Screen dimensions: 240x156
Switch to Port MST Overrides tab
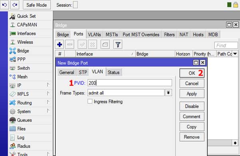coord(141,35)
